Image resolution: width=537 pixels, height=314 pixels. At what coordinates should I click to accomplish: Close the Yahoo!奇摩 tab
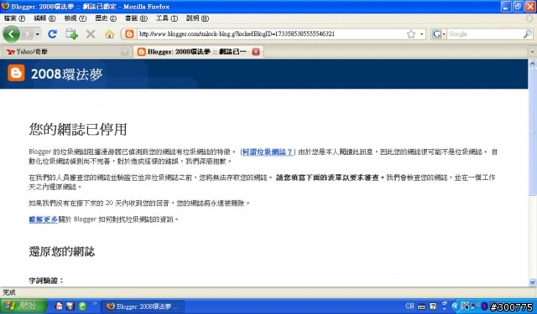tap(125, 52)
